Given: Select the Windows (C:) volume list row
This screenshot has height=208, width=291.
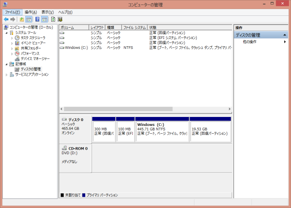Looking at the screenshot, I should click(76, 48).
